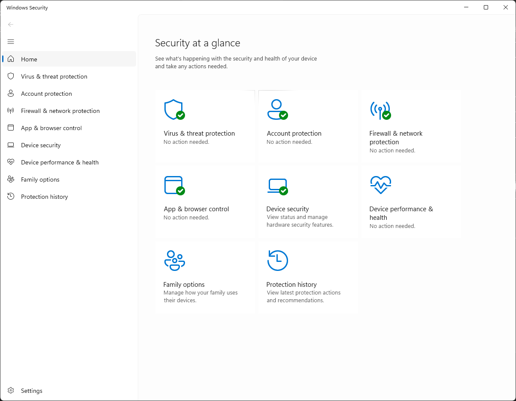516x401 pixels.
Task: Click the Home icon in the sidebar
Action: 12,59
